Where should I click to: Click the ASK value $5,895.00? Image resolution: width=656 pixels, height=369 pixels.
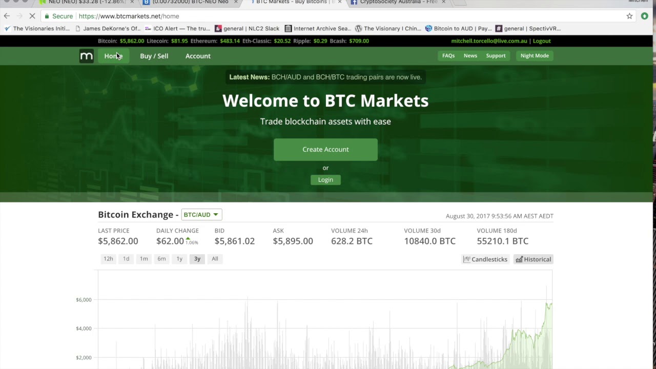293,241
